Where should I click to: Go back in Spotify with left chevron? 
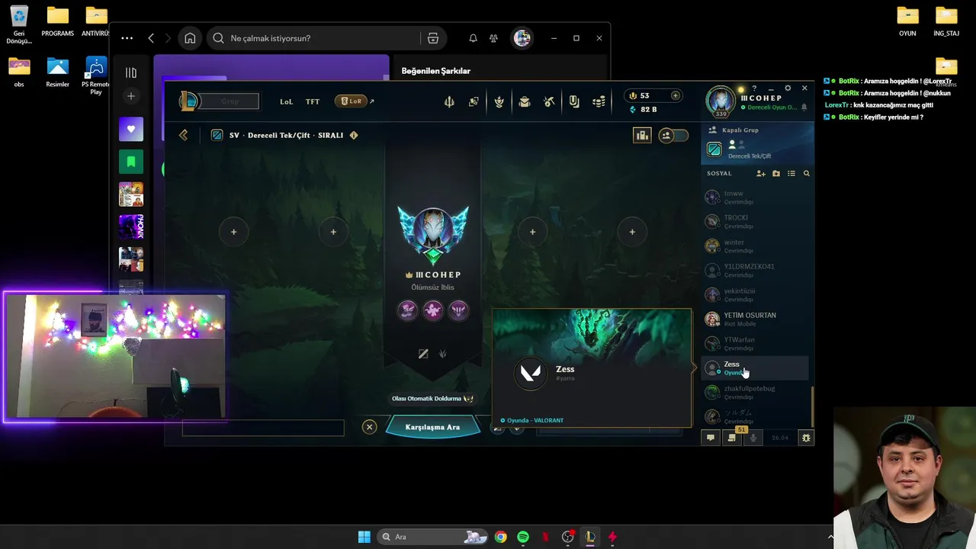[x=151, y=38]
